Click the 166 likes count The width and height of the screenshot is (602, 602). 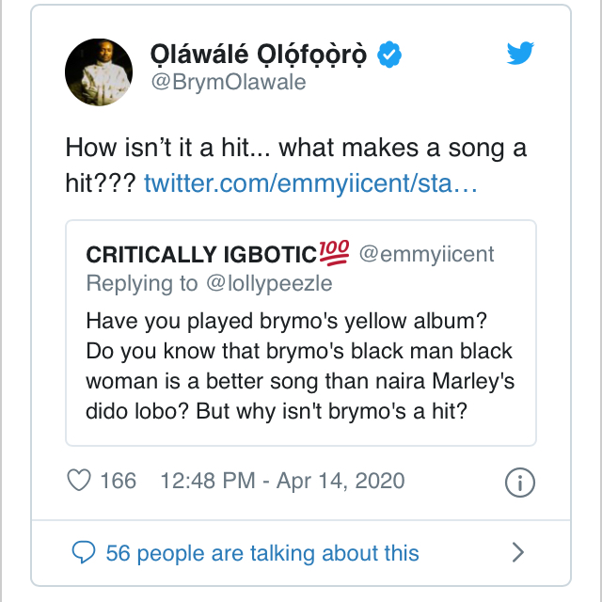[x=118, y=481]
